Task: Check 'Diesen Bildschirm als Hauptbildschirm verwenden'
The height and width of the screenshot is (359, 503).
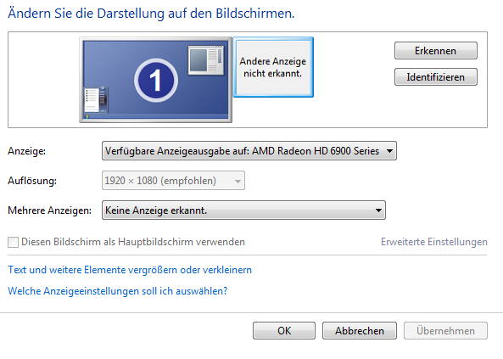Action: point(14,242)
